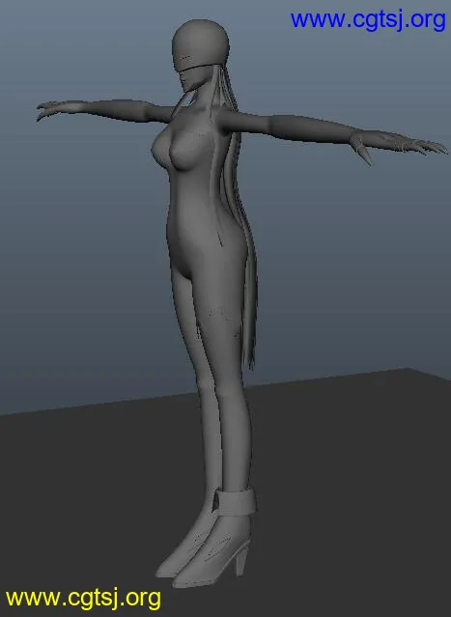Screen dimensions: 451x617
Task: Select the character's torso mesh
Action: point(197,197)
